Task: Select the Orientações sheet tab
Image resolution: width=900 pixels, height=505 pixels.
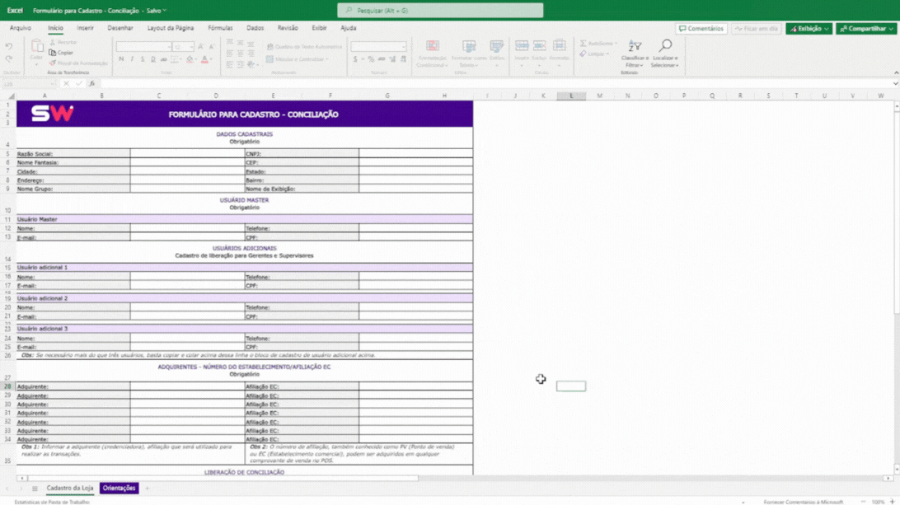Action: tap(119, 489)
